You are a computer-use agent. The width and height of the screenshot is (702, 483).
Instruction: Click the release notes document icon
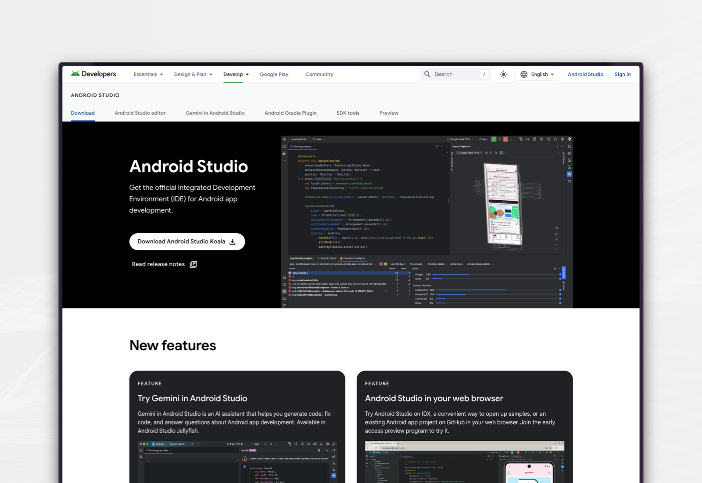[x=193, y=264]
